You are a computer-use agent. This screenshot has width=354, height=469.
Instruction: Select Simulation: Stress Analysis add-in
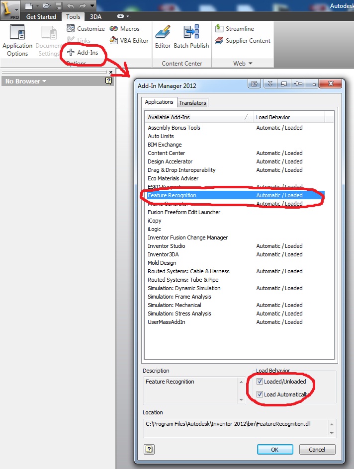coord(236,313)
